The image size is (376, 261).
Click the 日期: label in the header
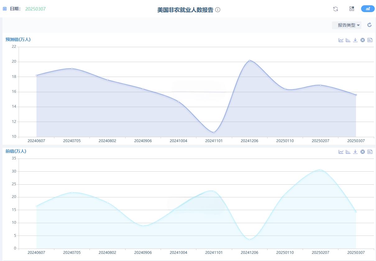(x=15, y=9)
